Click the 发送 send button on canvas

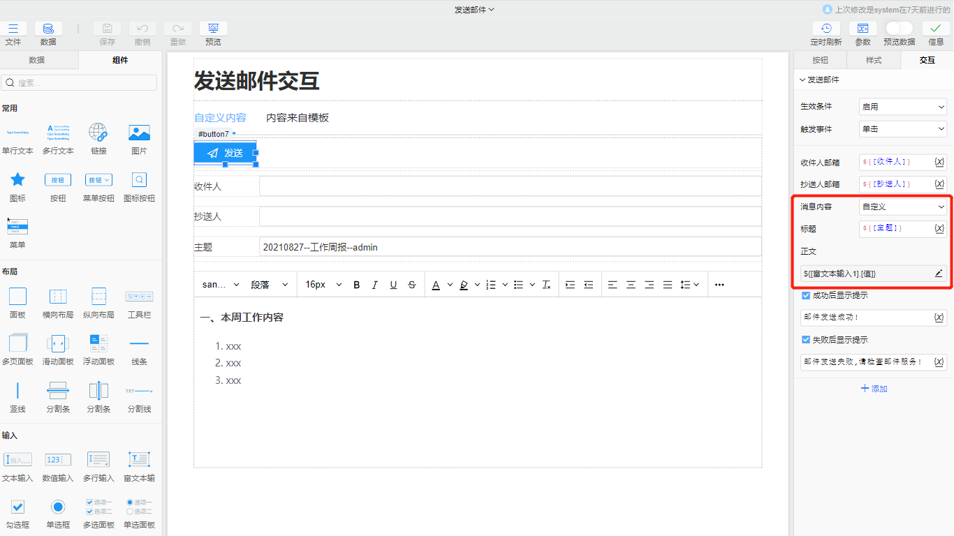(224, 153)
